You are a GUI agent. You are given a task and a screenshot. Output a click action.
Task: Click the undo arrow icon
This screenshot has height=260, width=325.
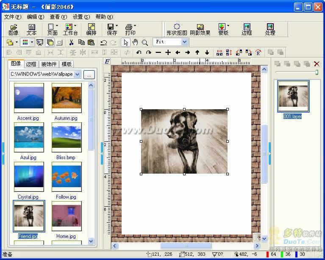(103, 42)
